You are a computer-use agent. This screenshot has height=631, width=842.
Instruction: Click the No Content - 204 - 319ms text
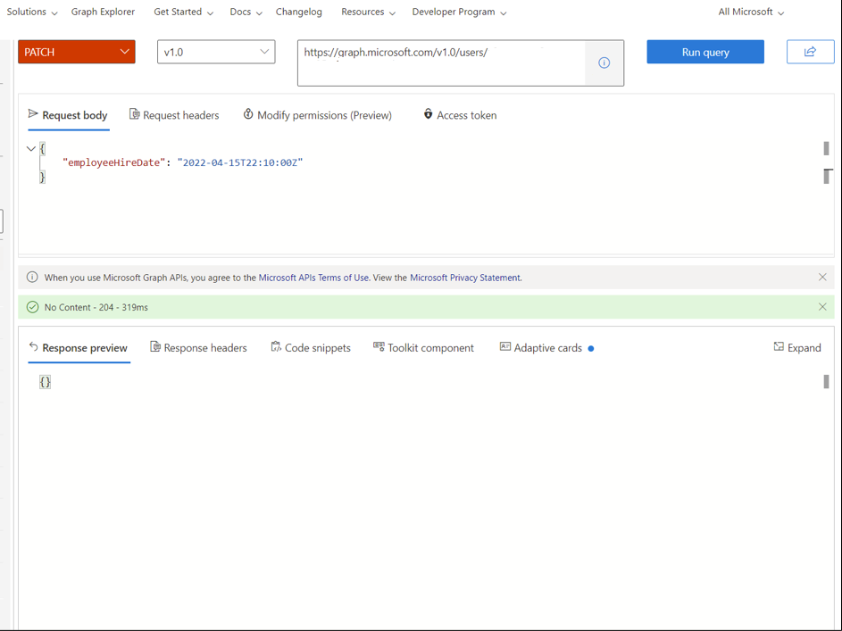click(96, 307)
